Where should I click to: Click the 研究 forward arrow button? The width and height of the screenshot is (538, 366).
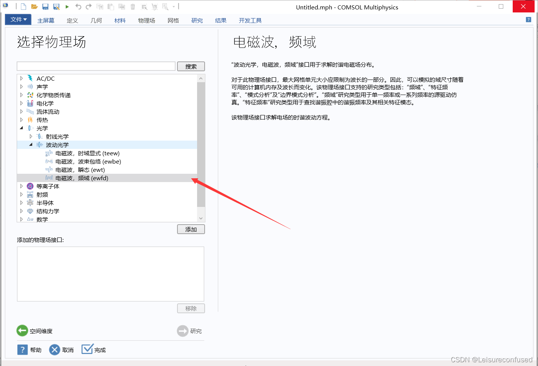point(183,331)
